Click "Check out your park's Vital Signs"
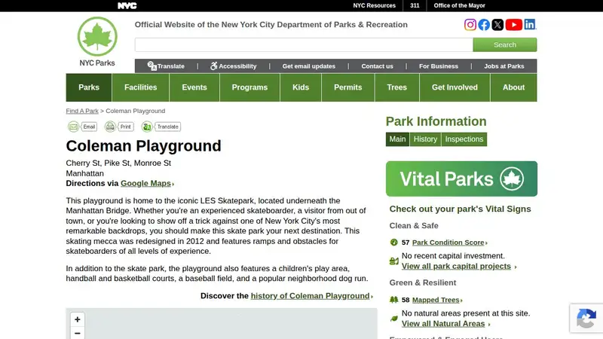 460,209
